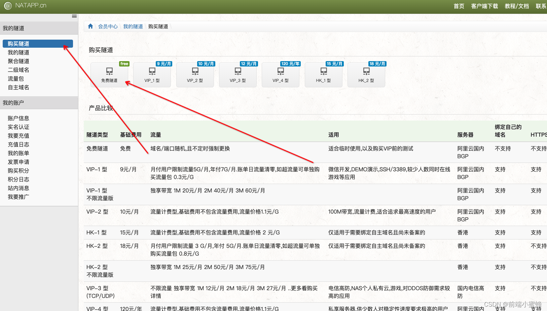Click the 15元/月 fee cell
The width and height of the screenshot is (547, 311).
pyautogui.click(x=129, y=232)
